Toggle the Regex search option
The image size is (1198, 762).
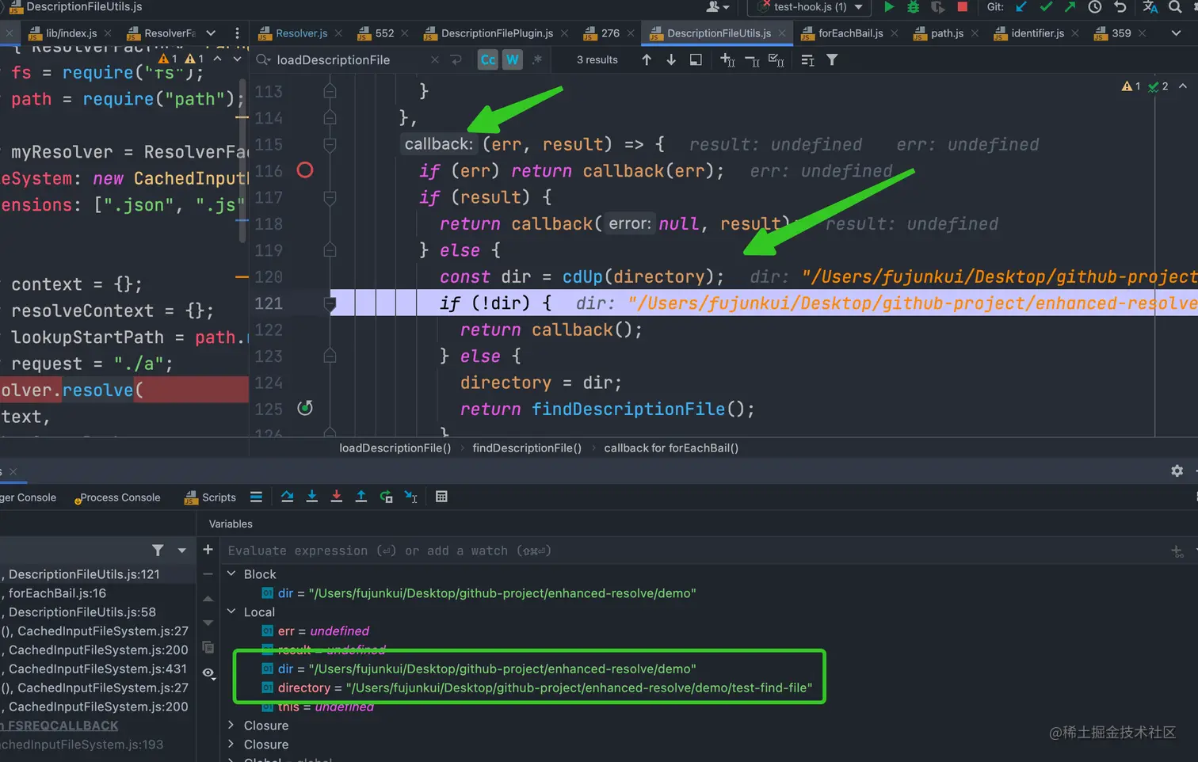coord(537,60)
